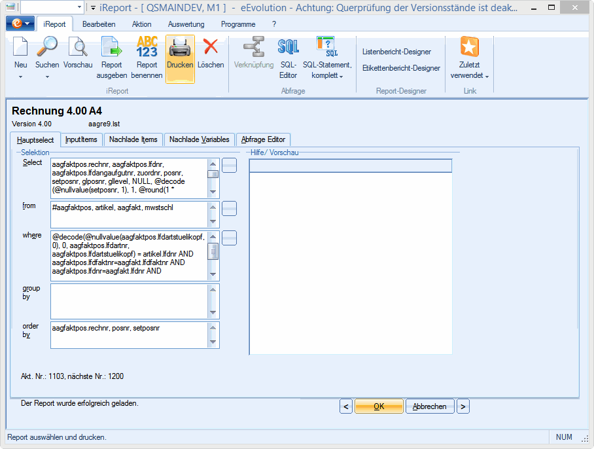Open the SQL-Editor

[288, 47]
